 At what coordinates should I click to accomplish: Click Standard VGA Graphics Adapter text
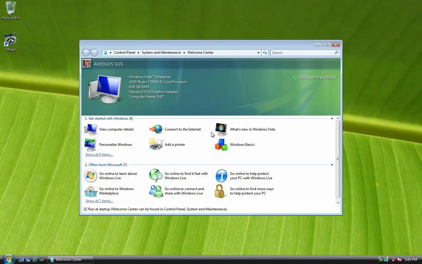pyautogui.click(x=153, y=92)
